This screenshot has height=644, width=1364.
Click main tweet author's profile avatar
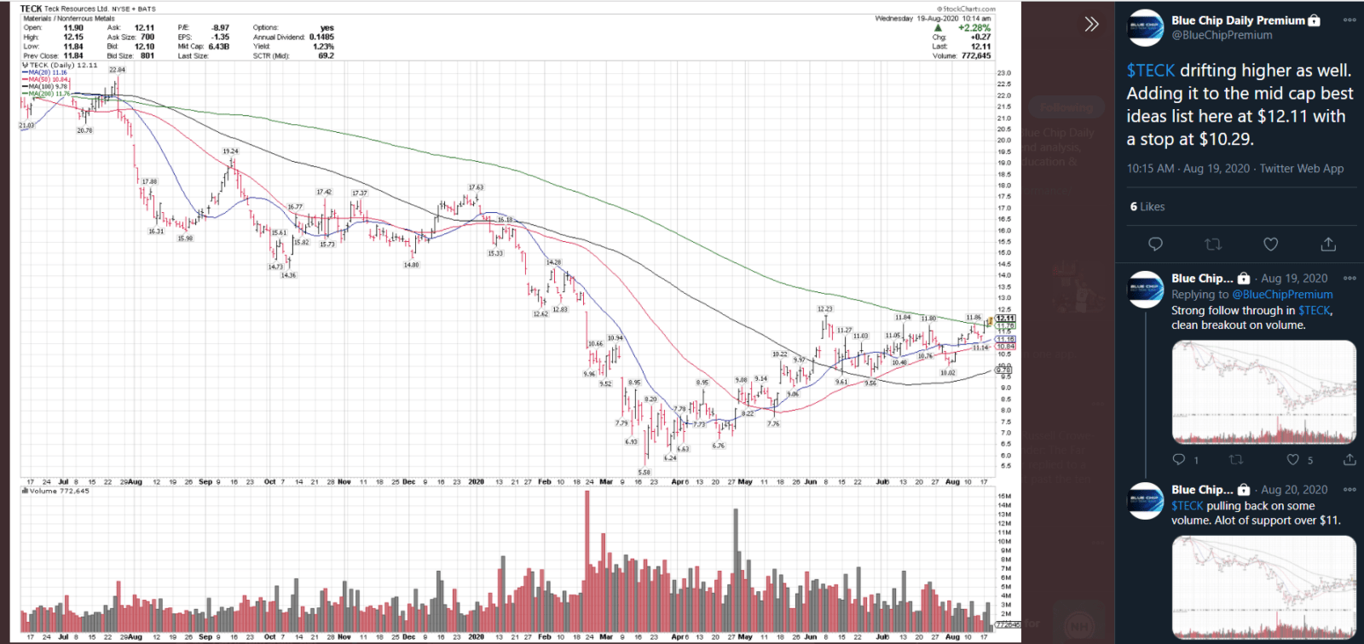(1146, 27)
